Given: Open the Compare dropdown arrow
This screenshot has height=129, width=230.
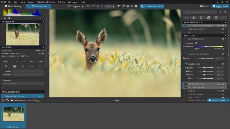Looking at the screenshot, I should tap(82, 6).
